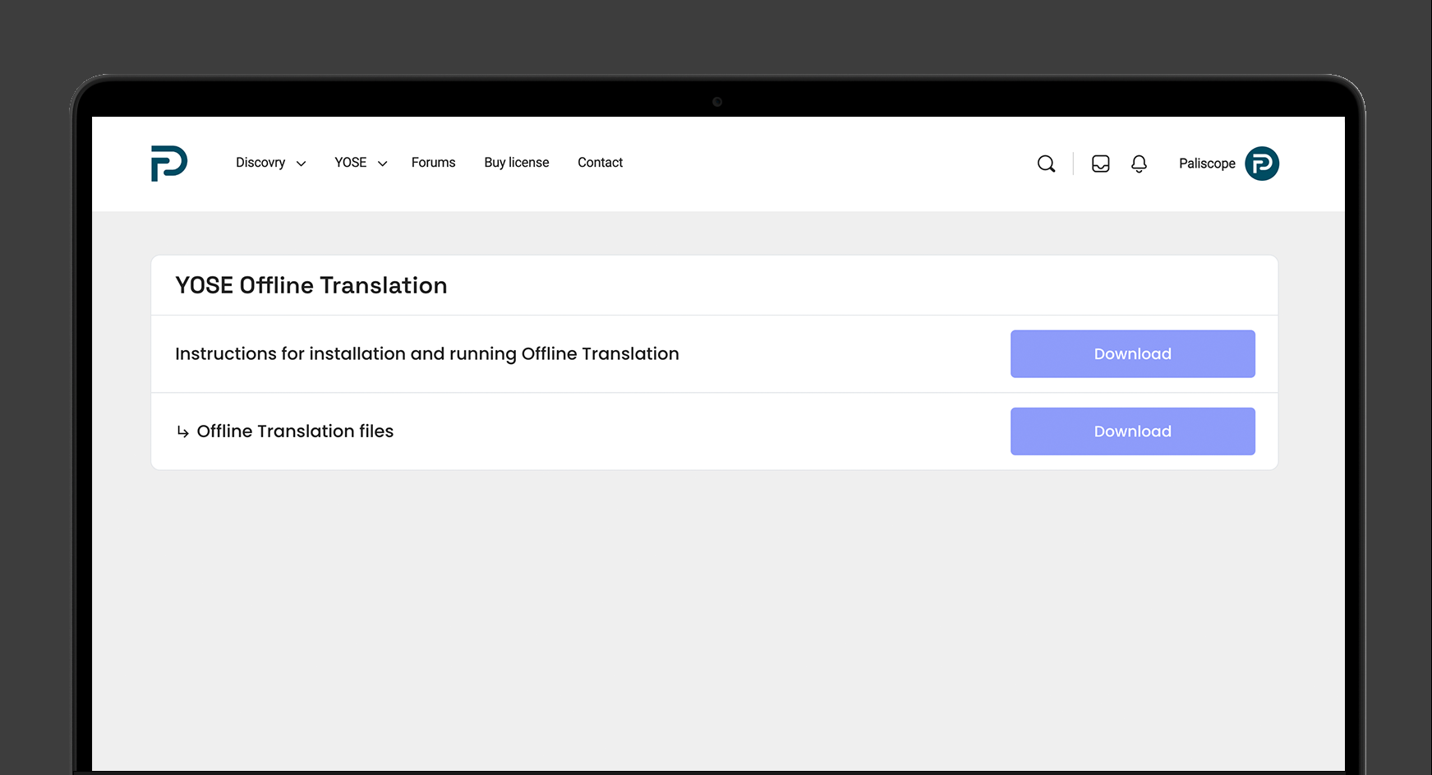Click the Instructions for installation row text
The height and width of the screenshot is (775, 1432).
[426, 354]
